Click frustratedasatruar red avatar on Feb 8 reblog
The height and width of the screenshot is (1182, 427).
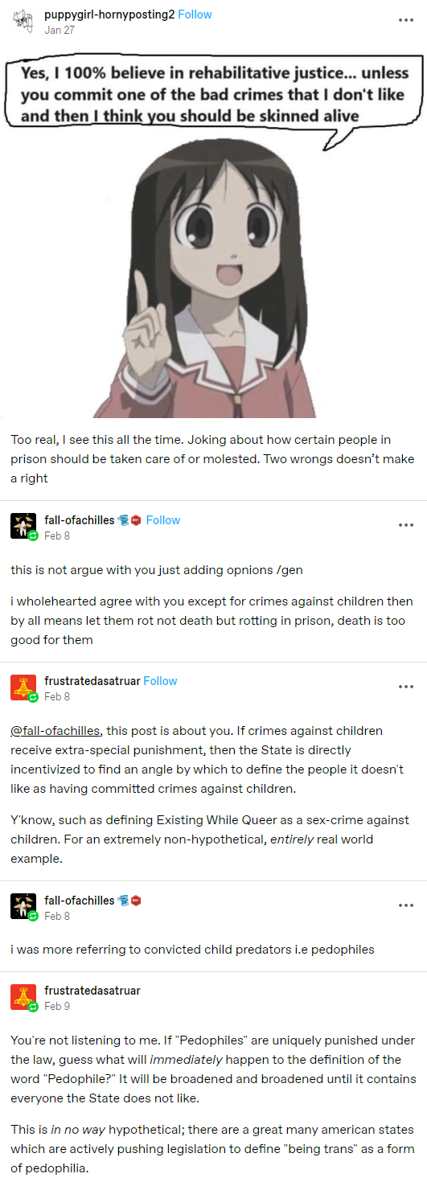[x=23, y=687]
